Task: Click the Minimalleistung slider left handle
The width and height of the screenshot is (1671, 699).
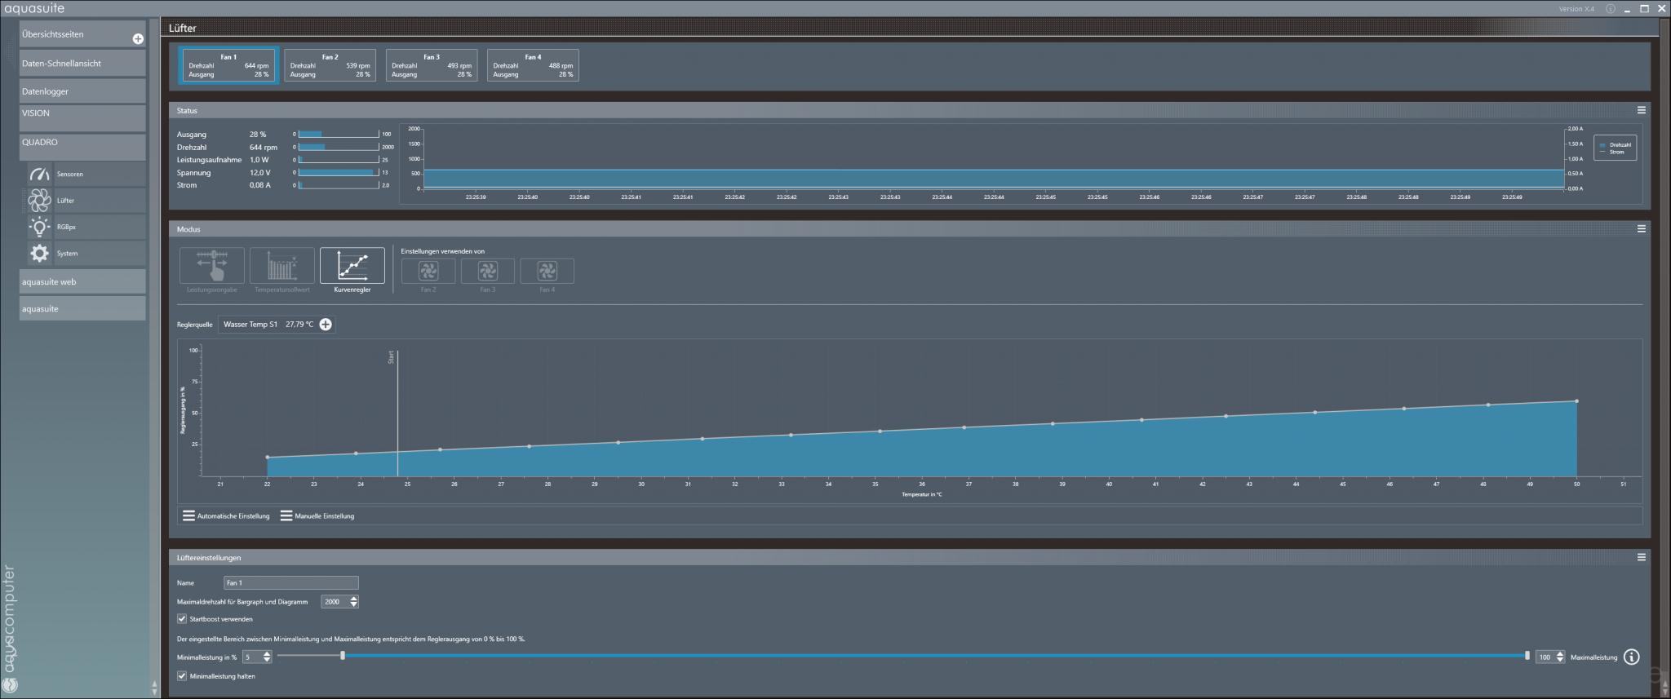Action: point(343,656)
